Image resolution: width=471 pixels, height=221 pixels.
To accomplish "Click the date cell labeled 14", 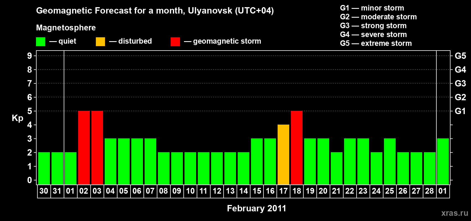I will pos(243,191).
